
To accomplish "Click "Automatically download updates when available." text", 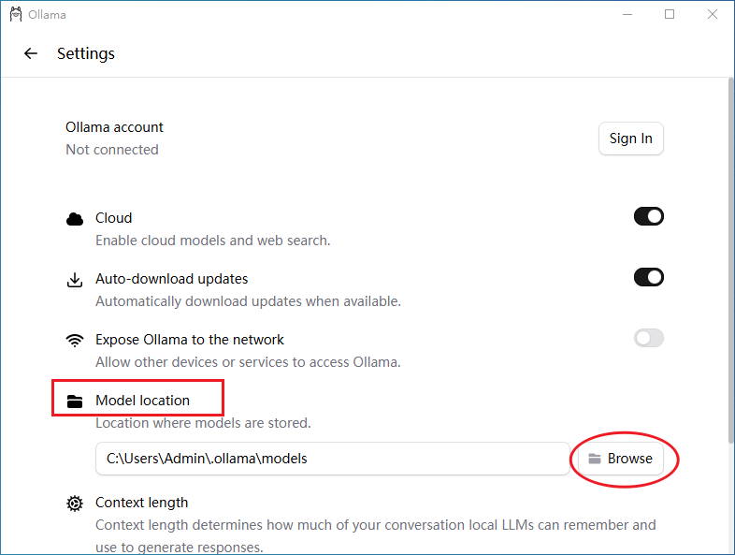I will click(249, 301).
